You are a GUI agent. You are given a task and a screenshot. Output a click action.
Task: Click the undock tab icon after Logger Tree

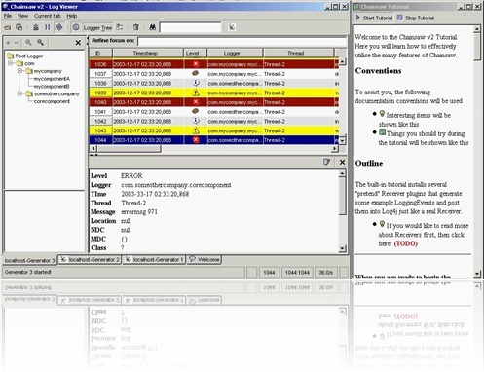(120, 27)
